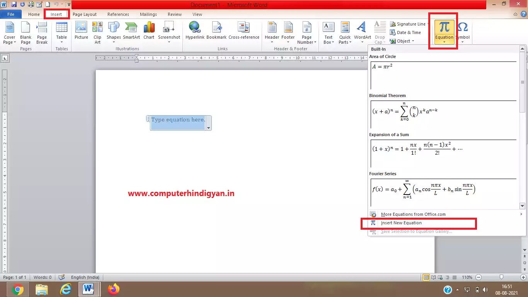This screenshot has width=528, height=297.
Task: Insert Date & Time
Action: click(405, 32)
